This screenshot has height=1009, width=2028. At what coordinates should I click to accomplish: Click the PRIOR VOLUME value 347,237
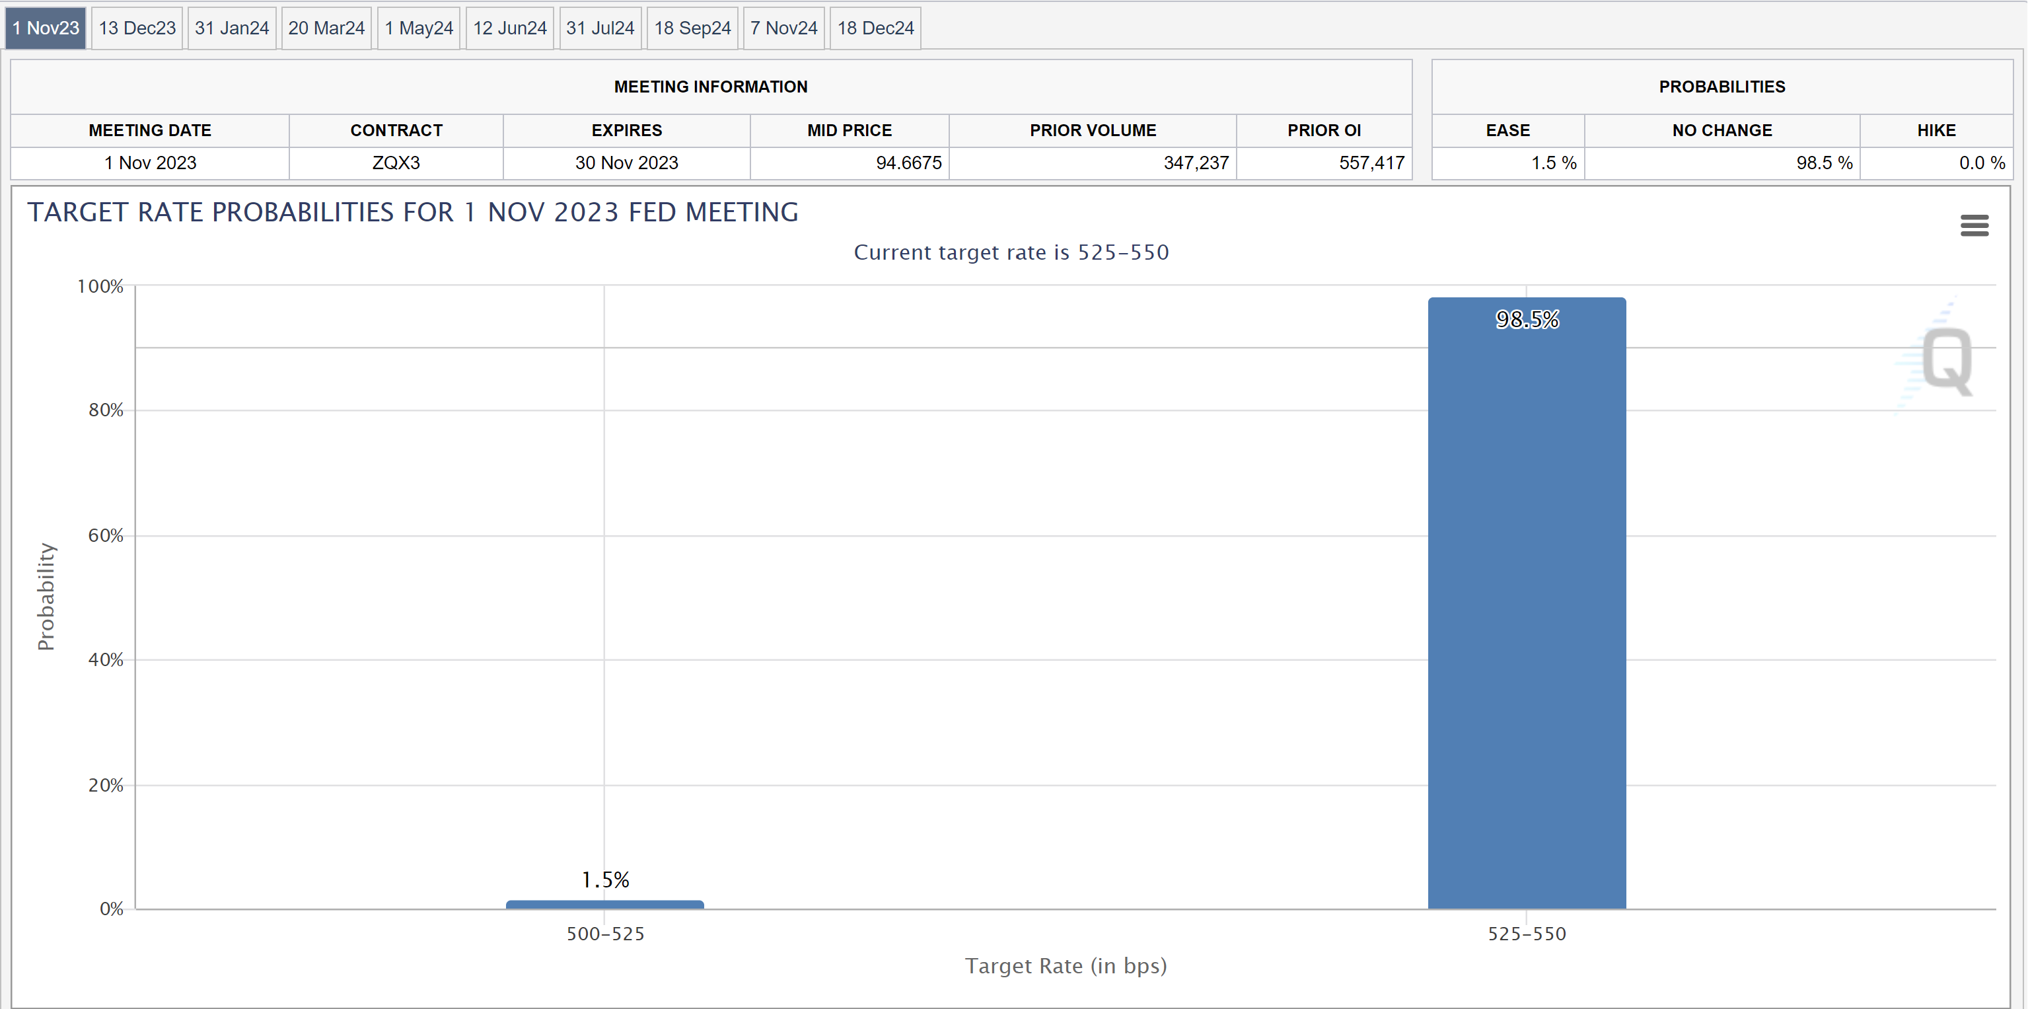pyautogui.click(x=1195, y=163)
